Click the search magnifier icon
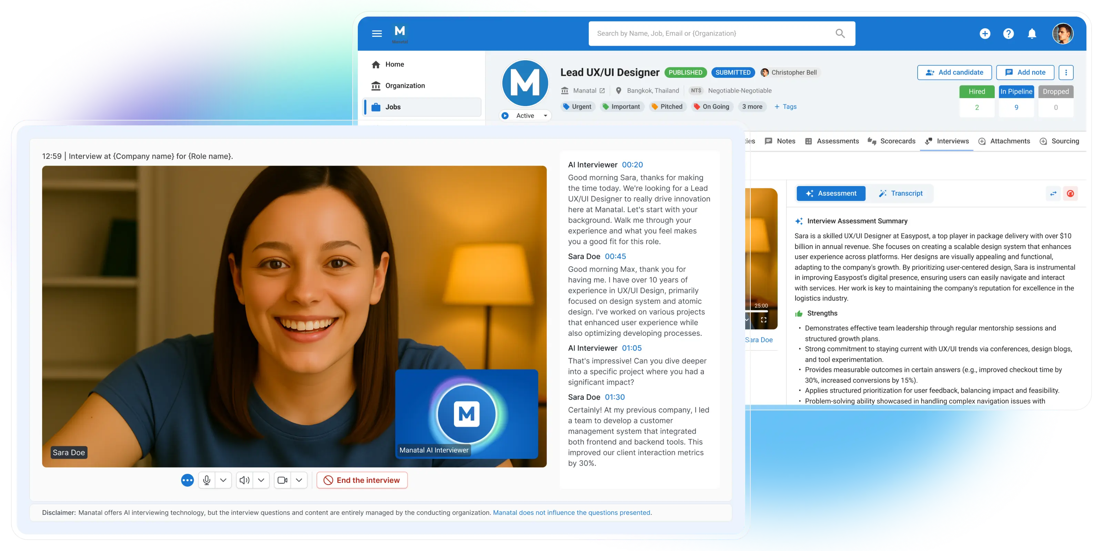This screenshot has height=551, width=1103. coord(840,33)
